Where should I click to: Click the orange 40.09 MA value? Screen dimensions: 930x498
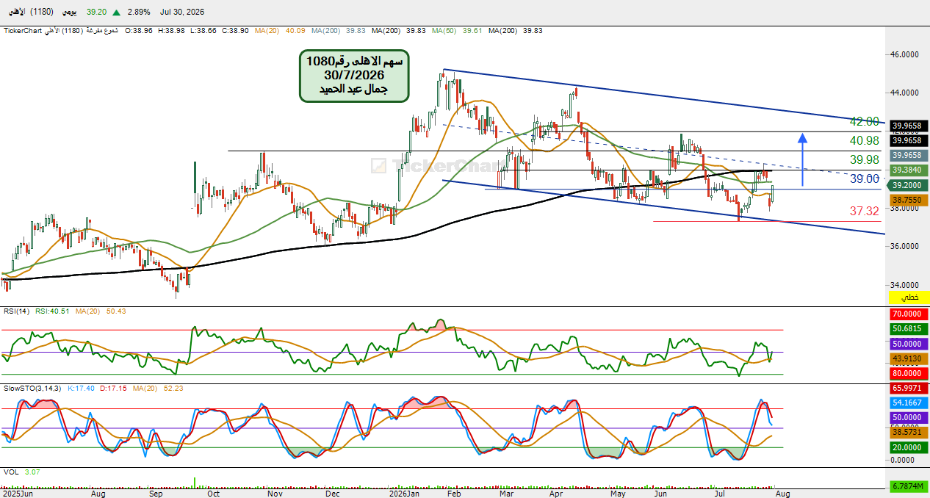click(x=295, y=31)
